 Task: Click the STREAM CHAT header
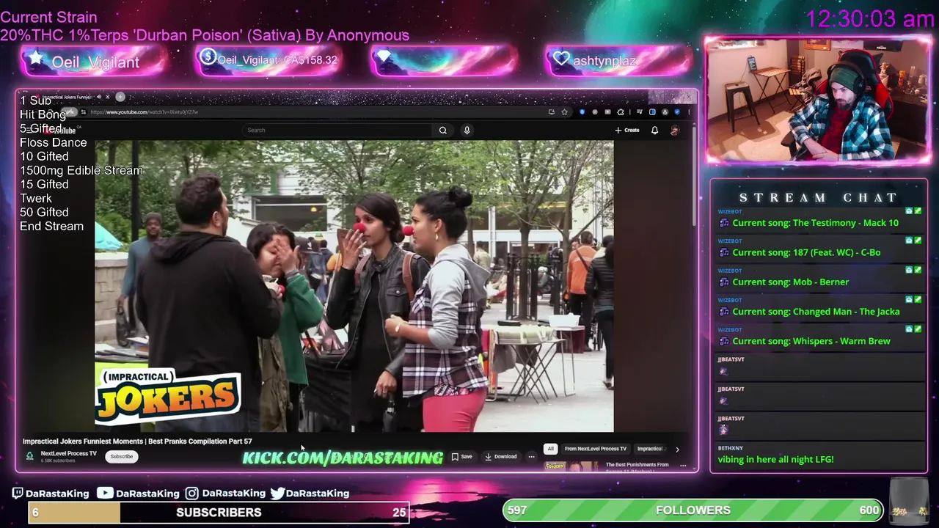click(818, 197)
